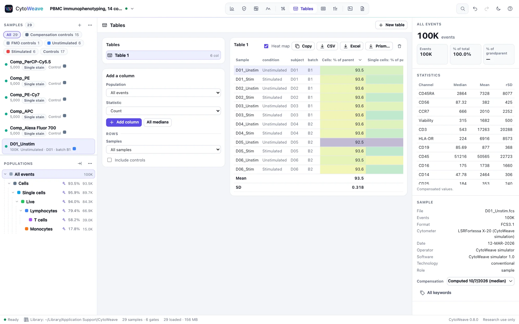Export table with the Excel button
The image size is (519, 324).
(352, 46)
